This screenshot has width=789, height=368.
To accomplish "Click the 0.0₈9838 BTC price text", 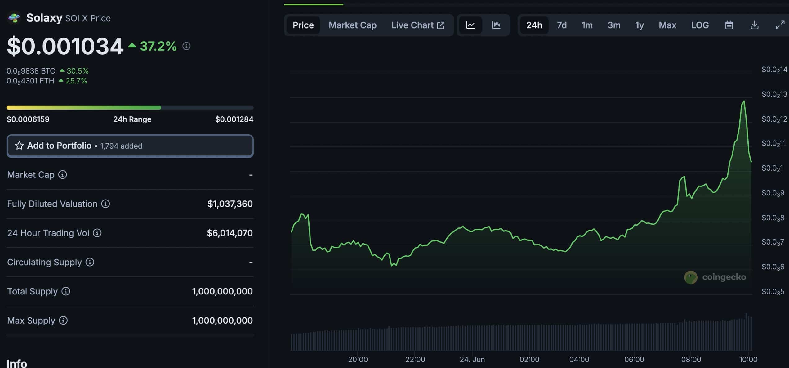I will coord(31,71).
